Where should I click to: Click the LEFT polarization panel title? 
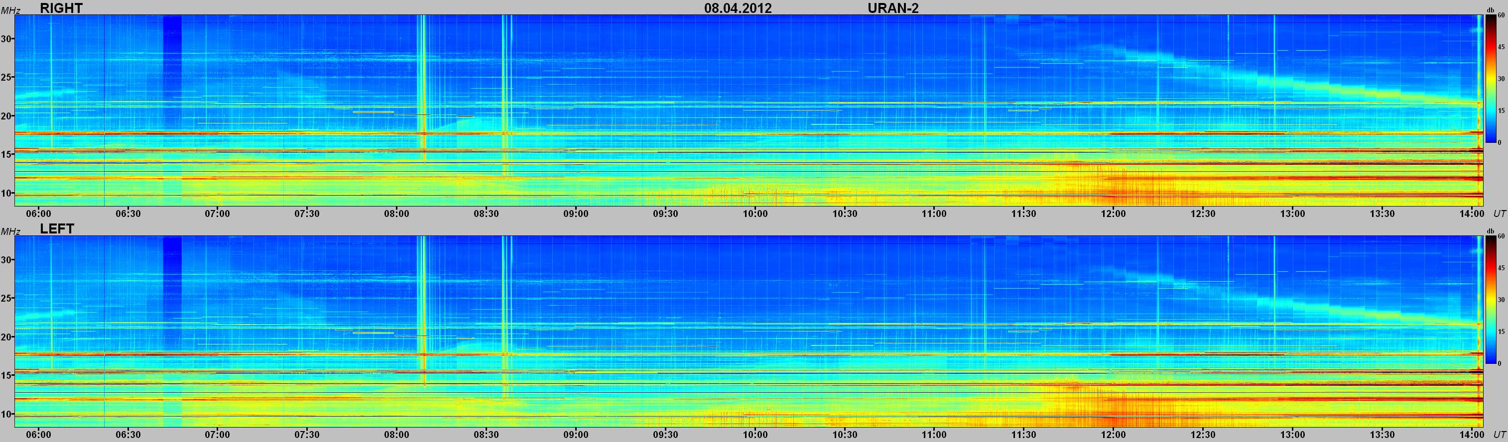[x=57, y=228]
